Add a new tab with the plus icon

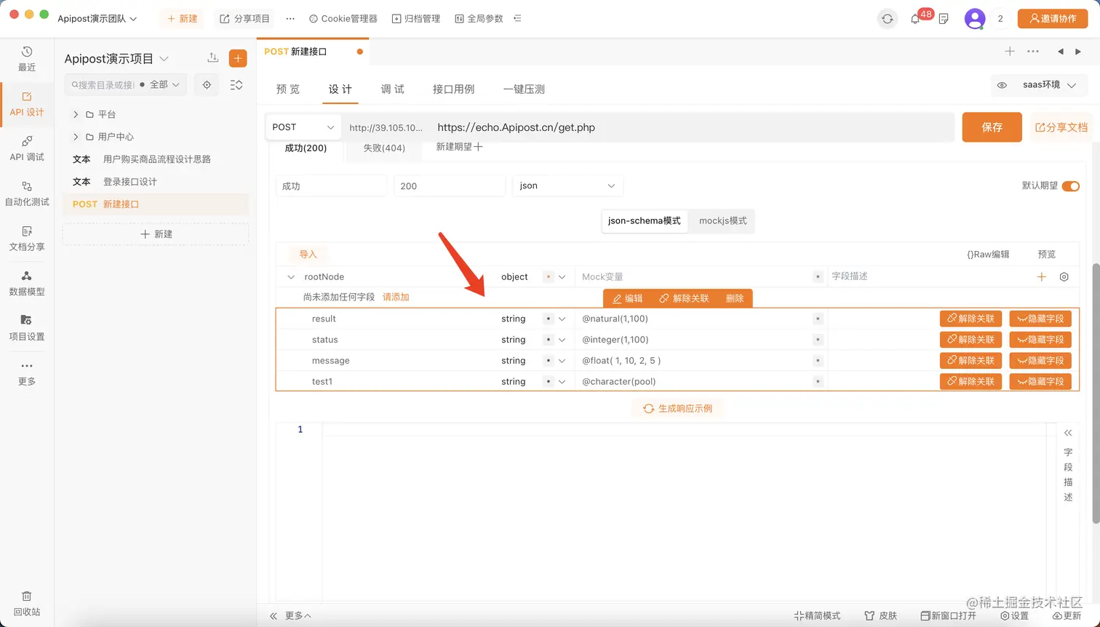[1010, 51]
